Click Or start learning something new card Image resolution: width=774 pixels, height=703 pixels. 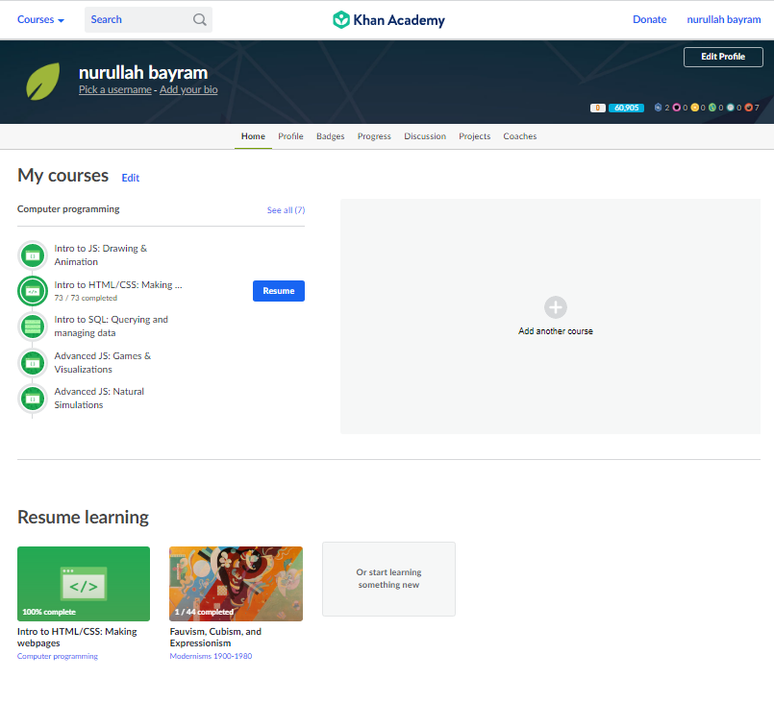click(x=389, y=579)
